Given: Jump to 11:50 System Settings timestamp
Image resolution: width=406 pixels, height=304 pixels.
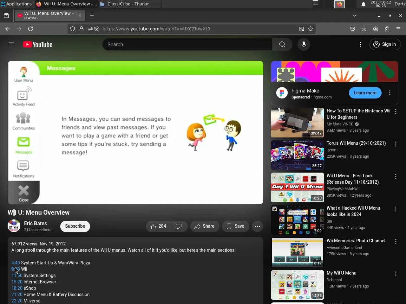Looking at the screenshot, I should point(17,275).
